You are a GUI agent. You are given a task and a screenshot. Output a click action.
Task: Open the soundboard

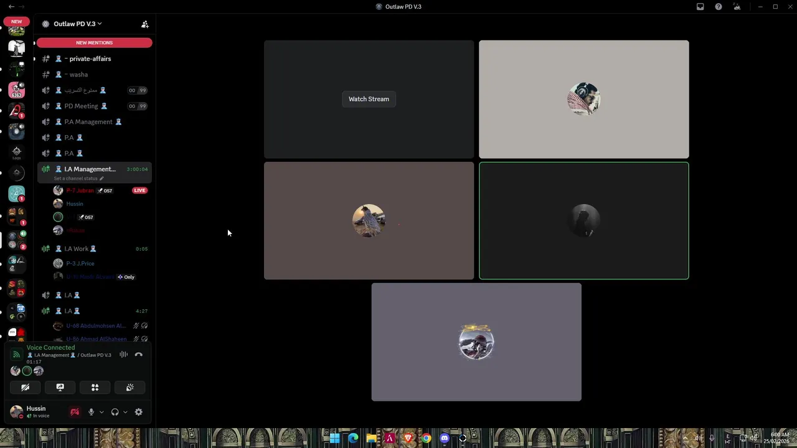130,387
